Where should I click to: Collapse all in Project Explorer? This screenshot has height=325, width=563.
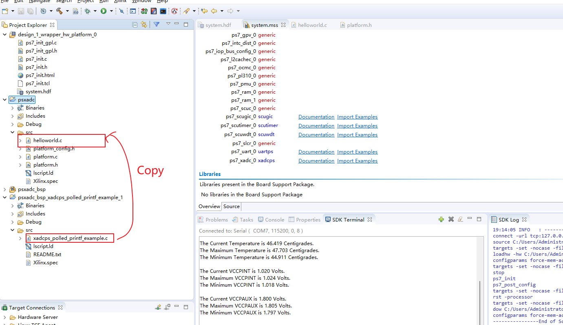135,24
